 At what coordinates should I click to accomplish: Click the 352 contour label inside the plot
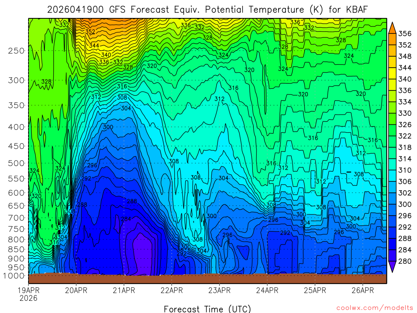pos(90,32)
